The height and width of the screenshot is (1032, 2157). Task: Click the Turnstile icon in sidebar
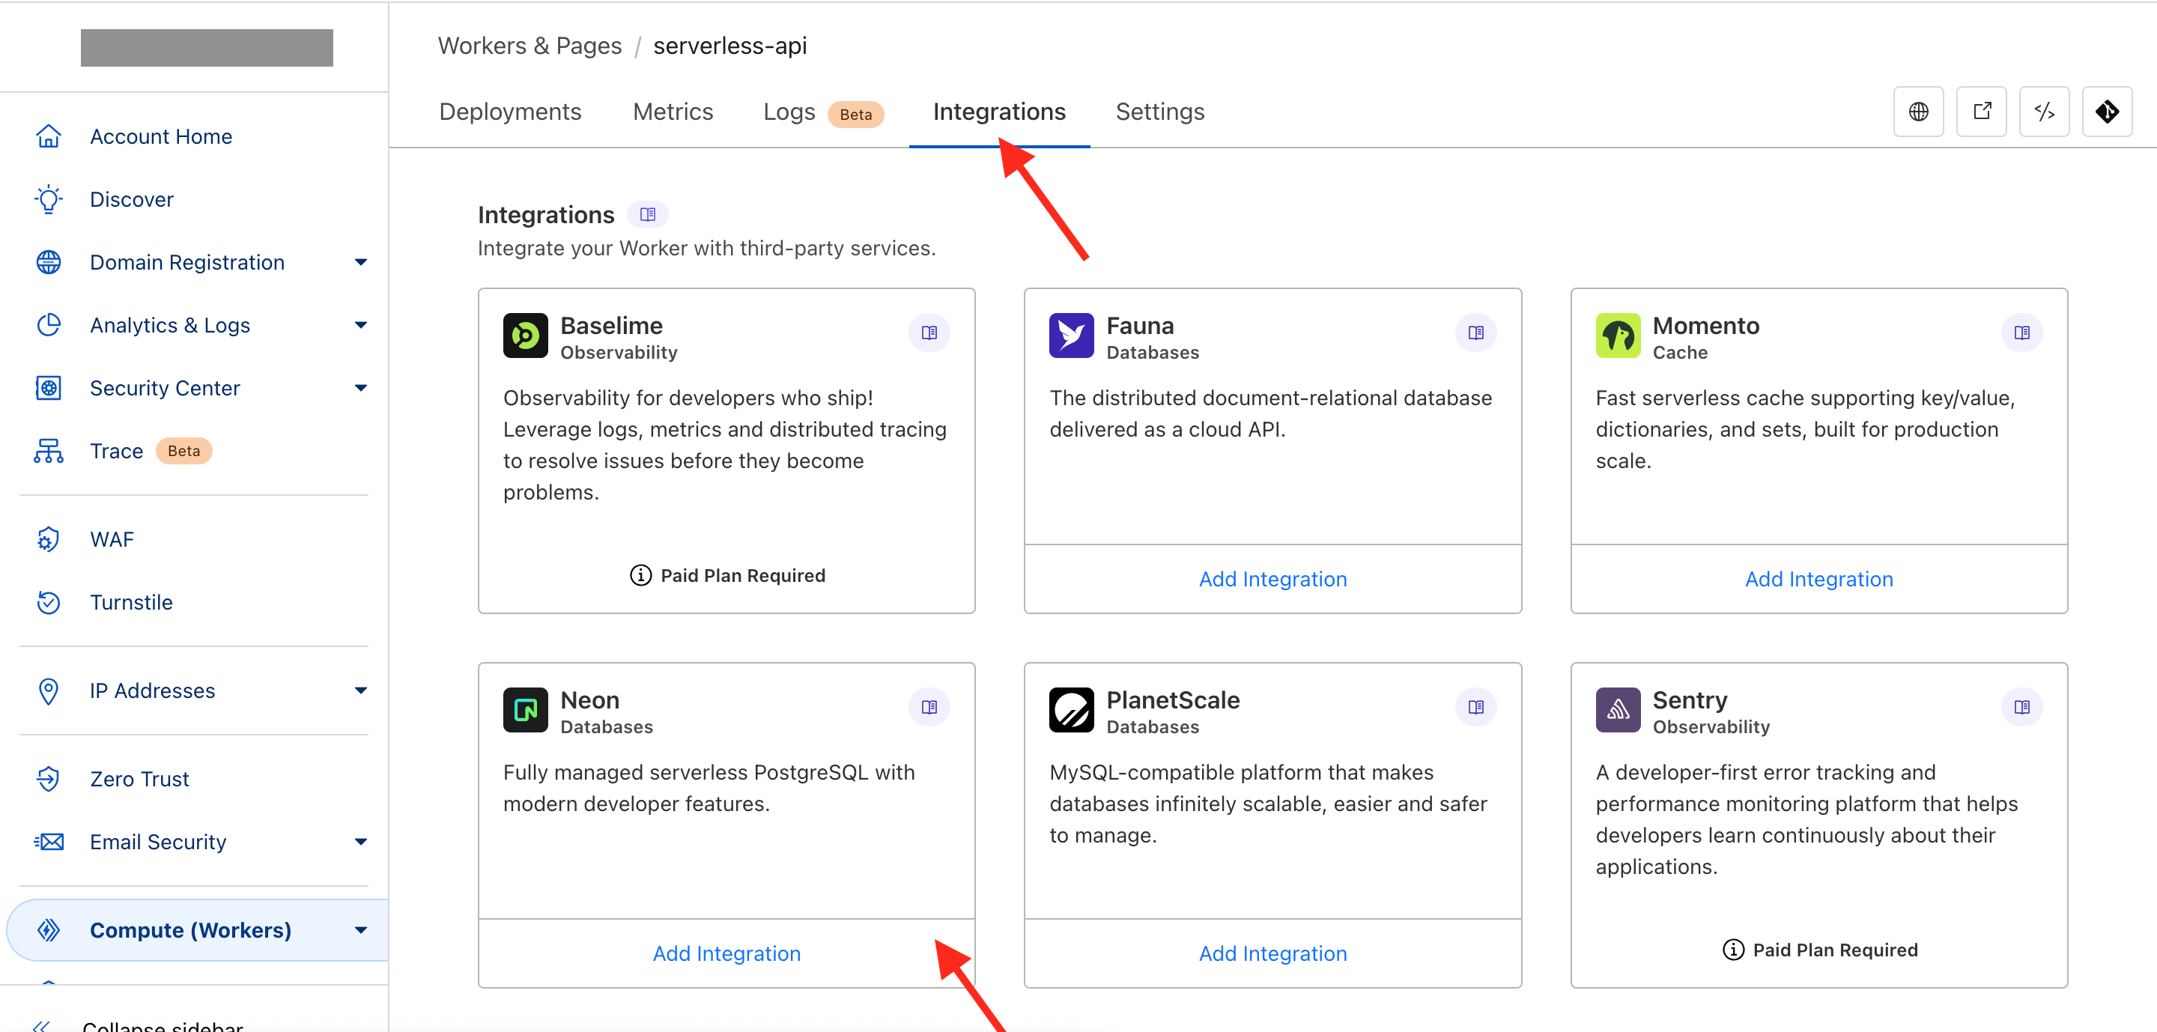click(x=49, y=602)
